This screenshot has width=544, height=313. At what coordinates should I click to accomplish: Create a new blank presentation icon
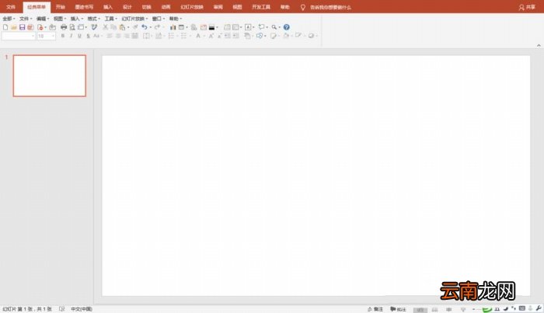click(5, 27)
